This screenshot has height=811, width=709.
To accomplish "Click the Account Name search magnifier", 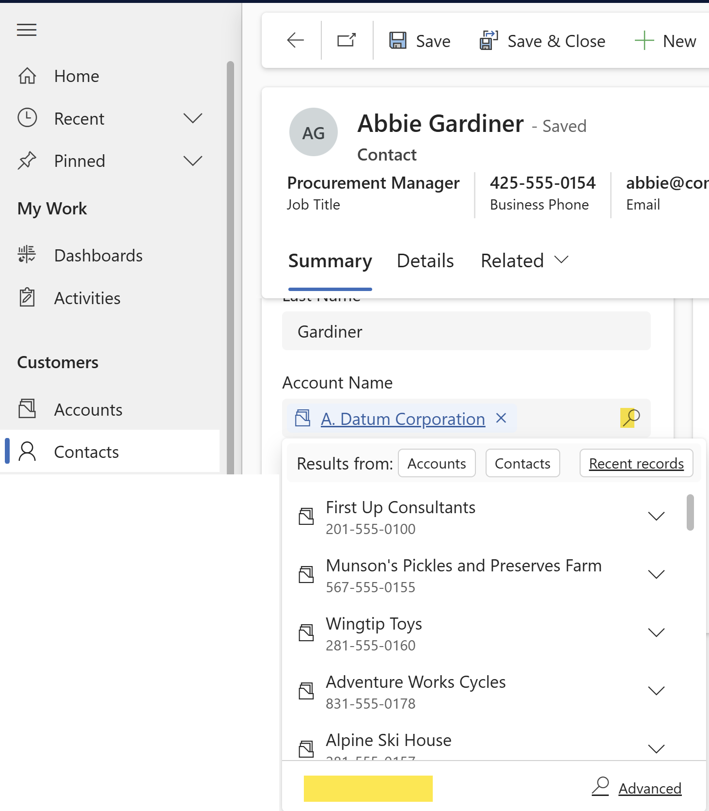I will pyautogui.click(x=630, y=418).
